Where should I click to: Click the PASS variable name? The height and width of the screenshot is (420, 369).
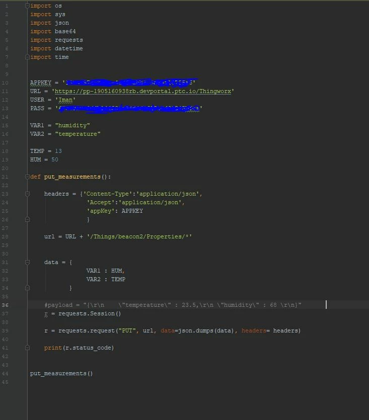click(37, 108)
